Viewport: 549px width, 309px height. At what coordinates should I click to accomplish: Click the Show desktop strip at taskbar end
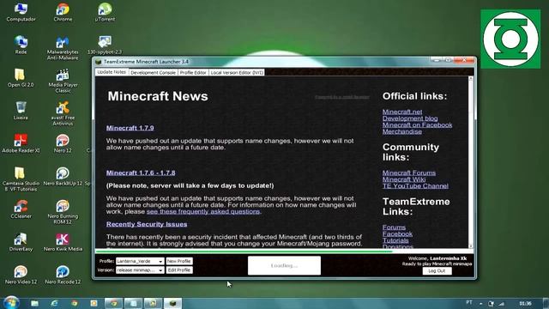[x=546, y=303]
